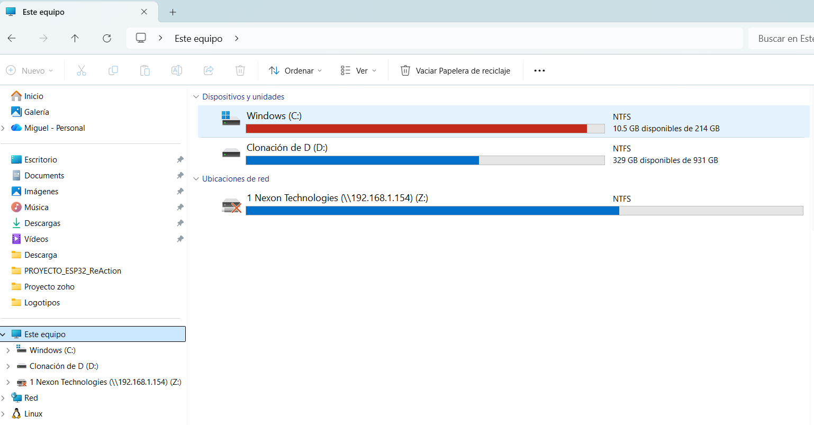Click '329 GB disponibles de 931 GB' text
The height and width of the screenshot is (425, 814).
(x=665, y=160)
